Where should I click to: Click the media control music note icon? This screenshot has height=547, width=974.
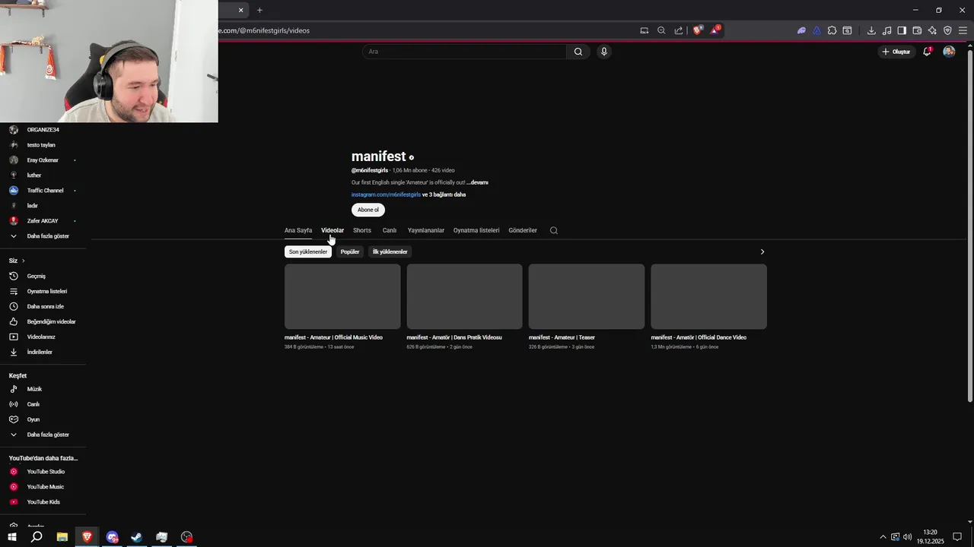point(886,30)
